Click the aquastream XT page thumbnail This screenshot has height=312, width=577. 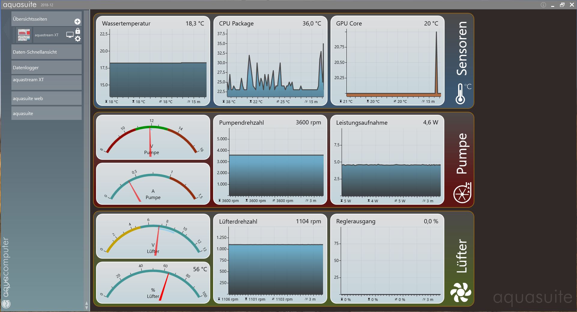(24, 35)
